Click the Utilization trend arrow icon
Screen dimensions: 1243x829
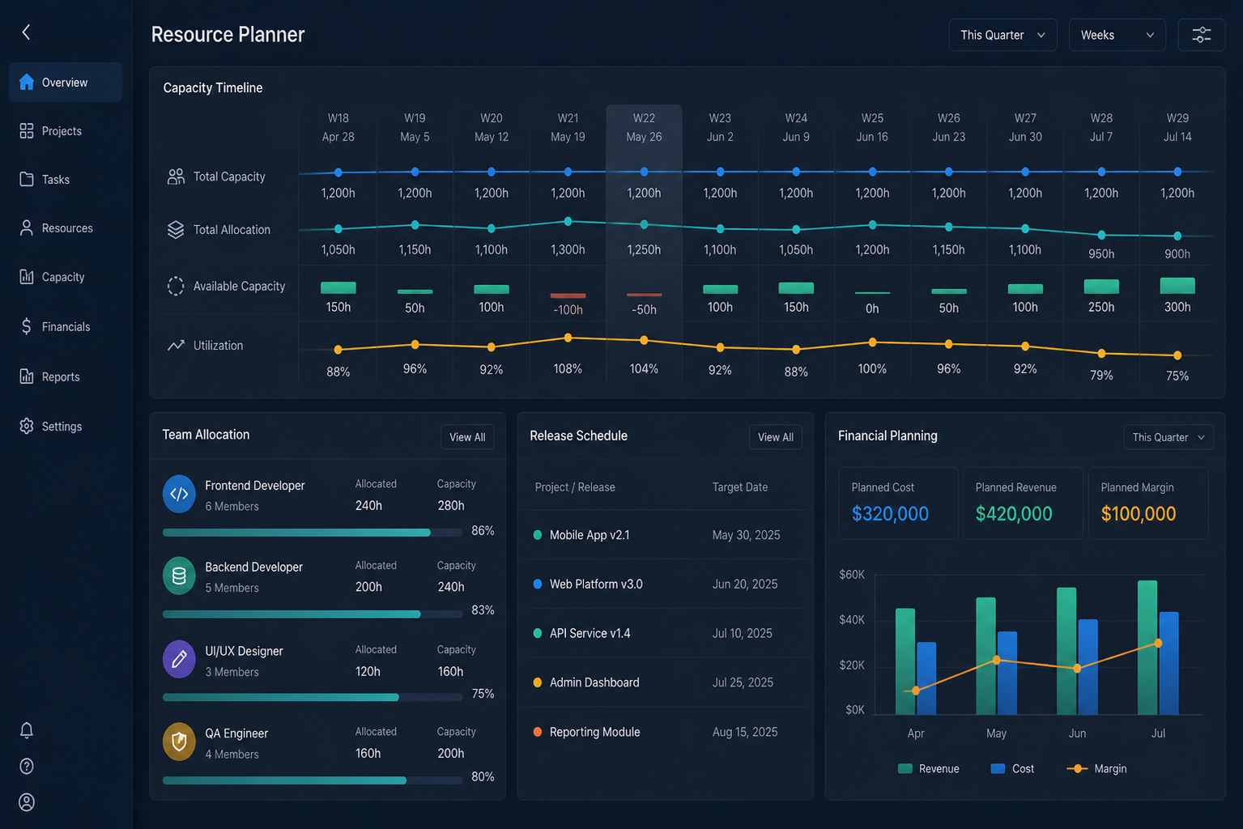point(176,346)
